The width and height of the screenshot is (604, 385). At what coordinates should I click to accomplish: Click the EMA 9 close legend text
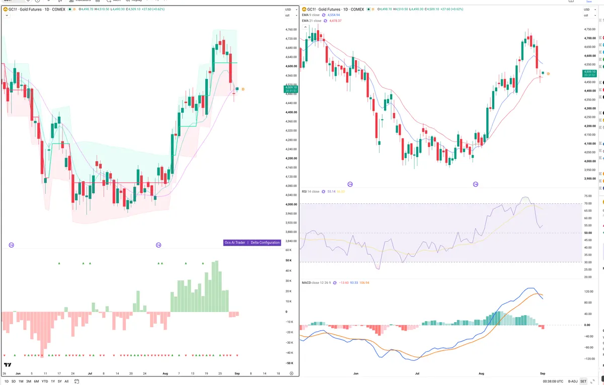[311, 15]
